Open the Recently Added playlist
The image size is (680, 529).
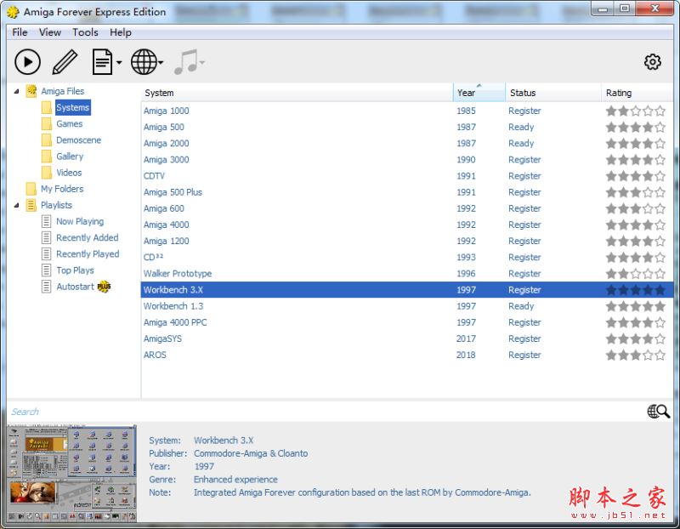point(88,238)
